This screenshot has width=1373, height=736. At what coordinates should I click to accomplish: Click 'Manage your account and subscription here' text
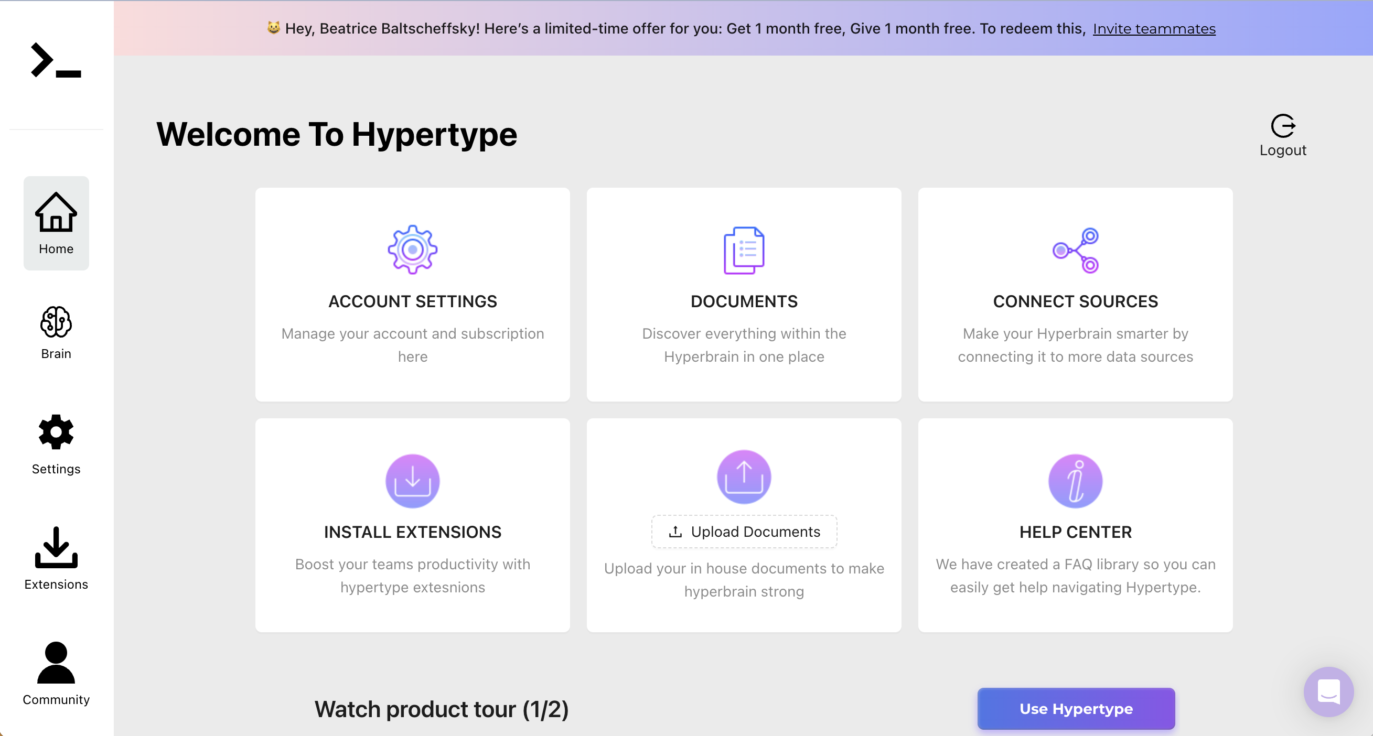pos(413,345)
